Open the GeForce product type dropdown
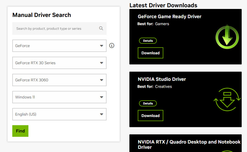 click(x=59, y=46)
